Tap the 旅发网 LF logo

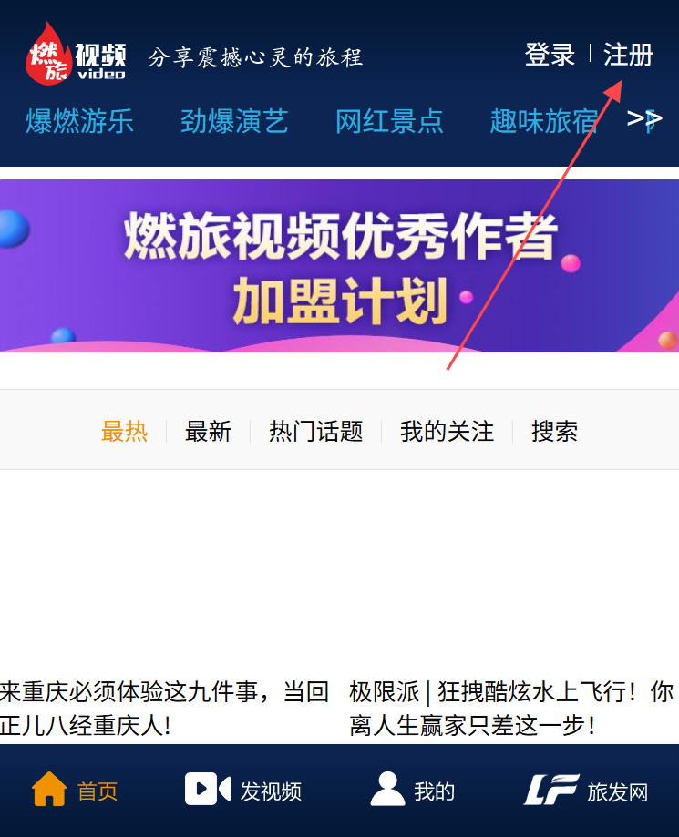pos(551,790)
